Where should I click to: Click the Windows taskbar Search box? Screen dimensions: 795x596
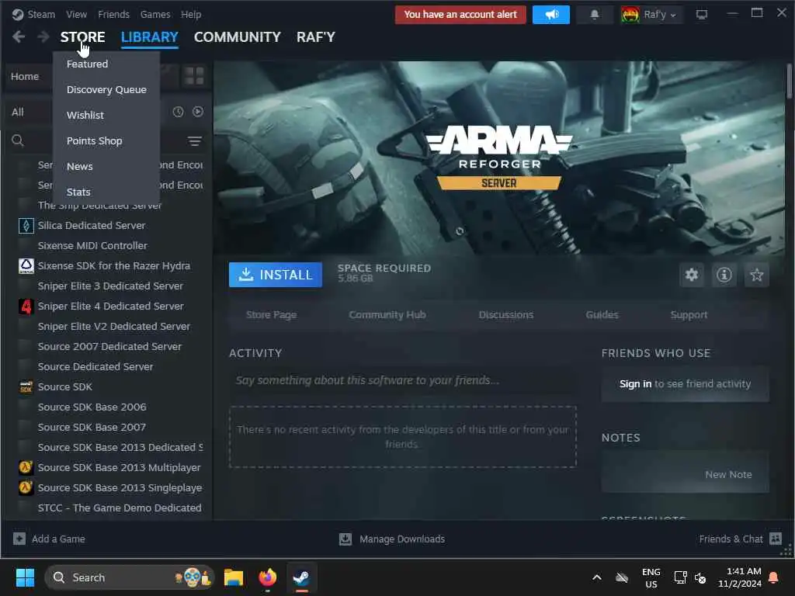click(130, 577)
